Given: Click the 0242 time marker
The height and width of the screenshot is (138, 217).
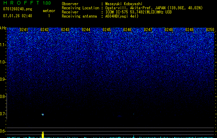Looking at the screenshot, I should point(45,30).
